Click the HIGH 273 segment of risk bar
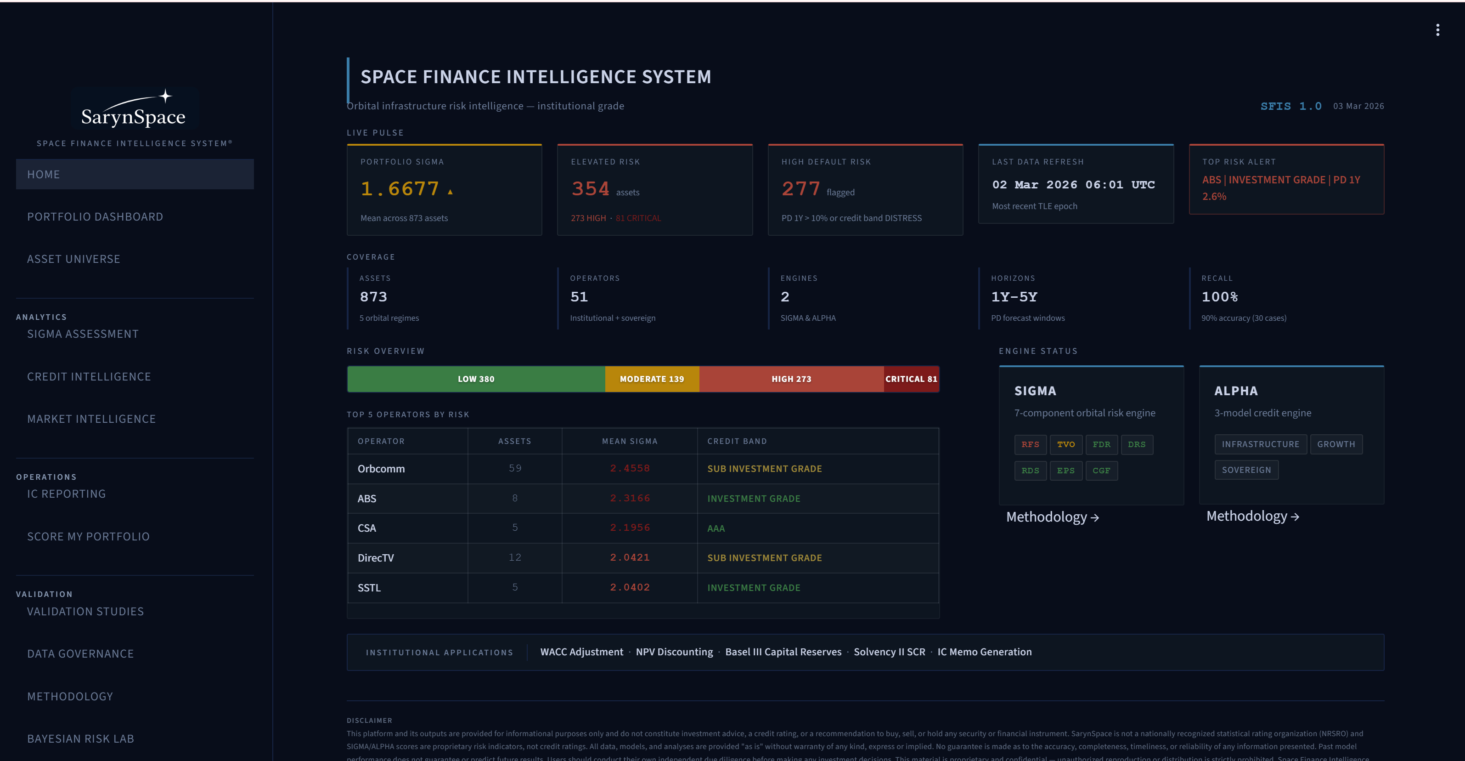The width and height of the screenshot is (1465, 761). [x=792, y=379]
